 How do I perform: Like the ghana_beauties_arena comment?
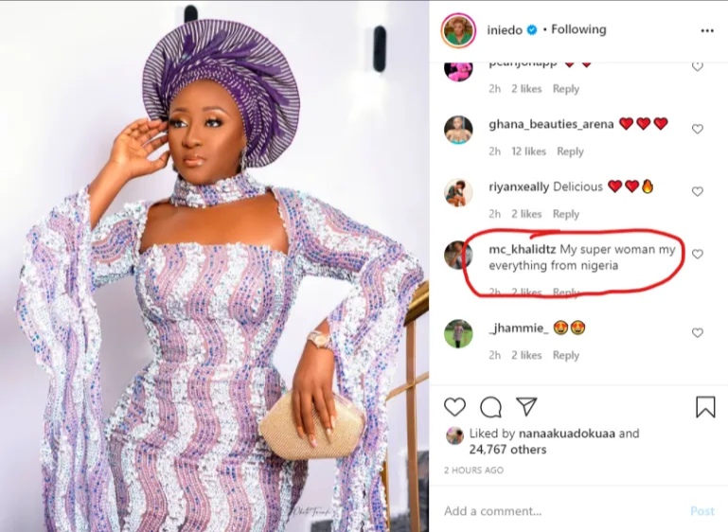[698, 129]
